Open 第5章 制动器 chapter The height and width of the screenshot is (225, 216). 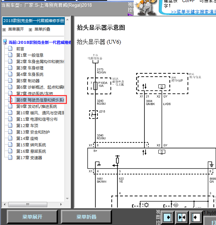pyautogui.click(x=28, y=81)
